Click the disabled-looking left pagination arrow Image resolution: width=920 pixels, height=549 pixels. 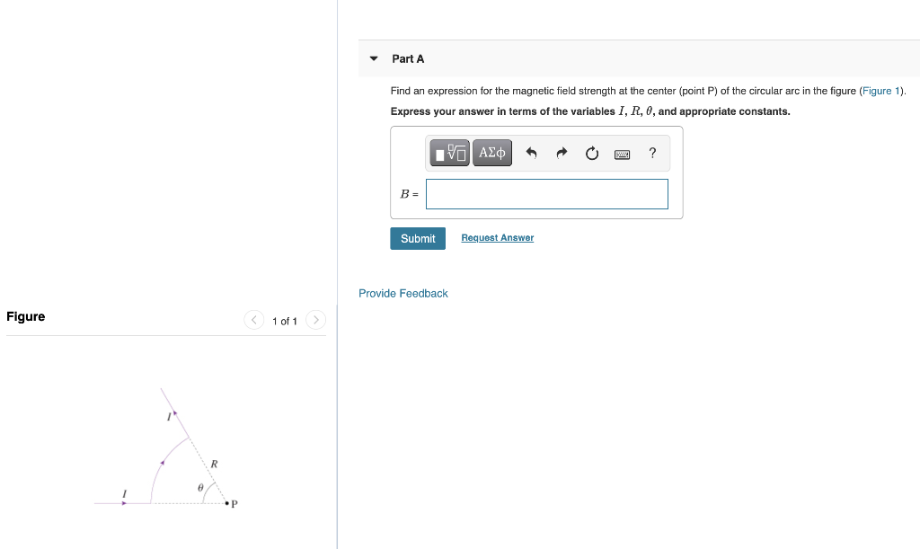tap(253, 320)
